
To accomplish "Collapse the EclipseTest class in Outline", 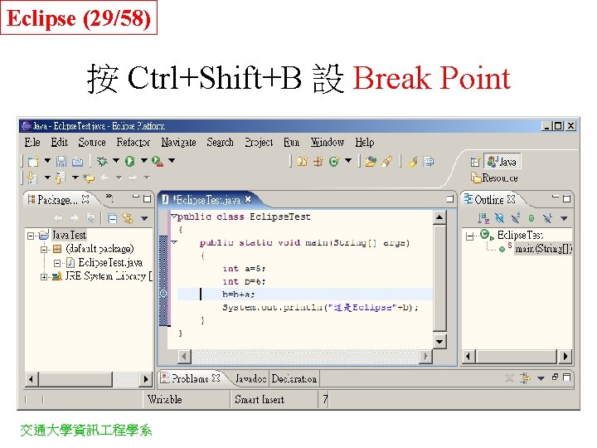I will tap(470, 236).
